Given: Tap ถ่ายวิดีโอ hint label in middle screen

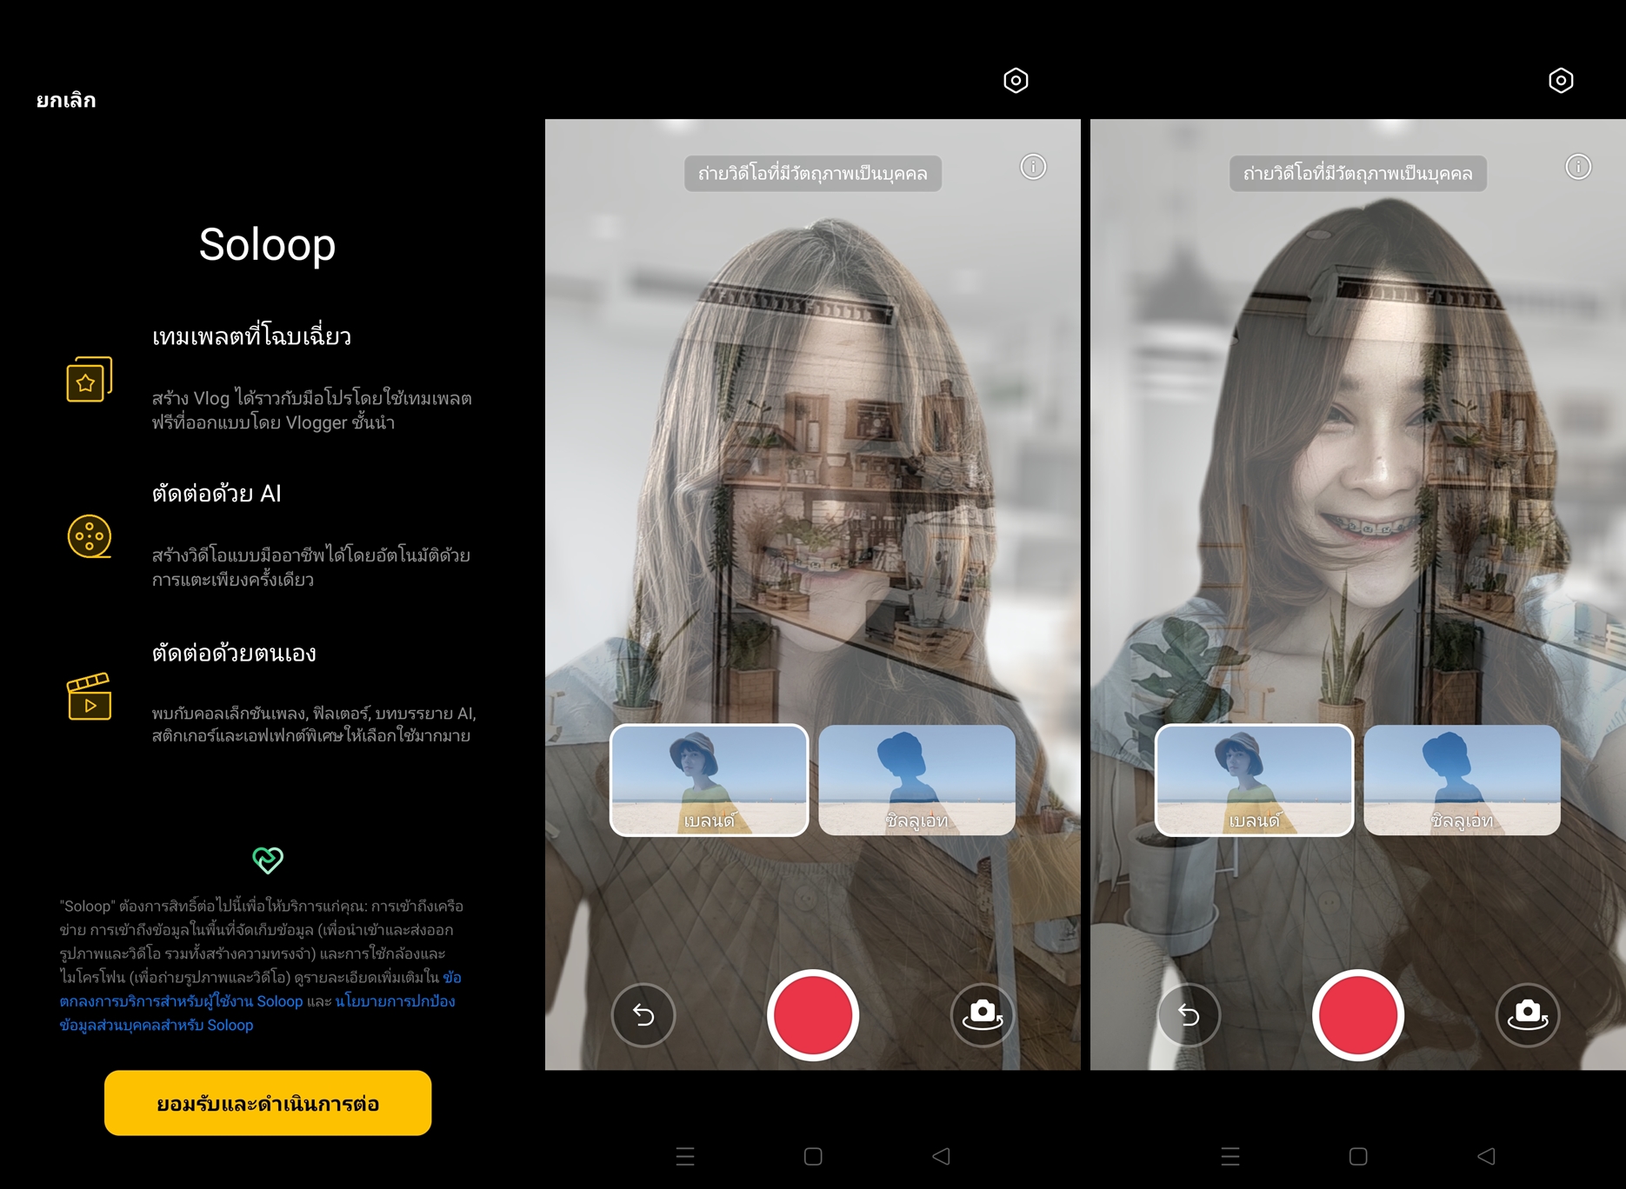Looking at the screenshot, I should coord(813,173).
